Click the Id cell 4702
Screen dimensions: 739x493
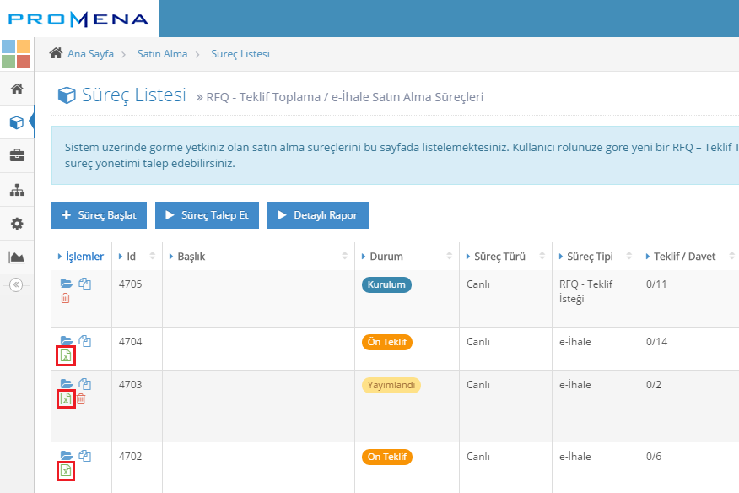click(130, 456)
